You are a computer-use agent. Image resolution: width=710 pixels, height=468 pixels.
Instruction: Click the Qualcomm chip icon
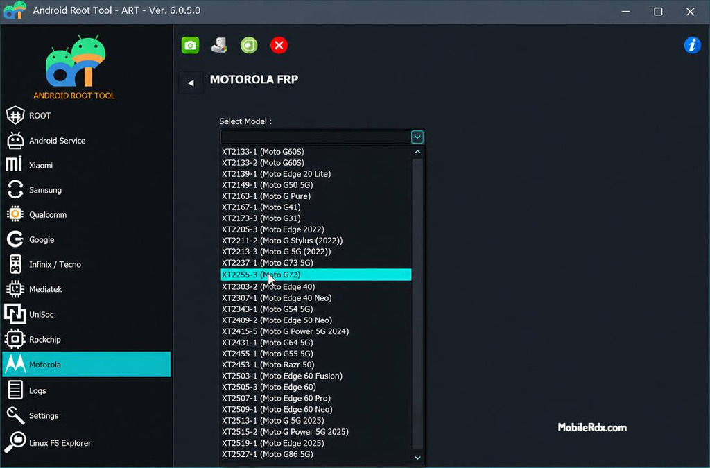point(15,214)
